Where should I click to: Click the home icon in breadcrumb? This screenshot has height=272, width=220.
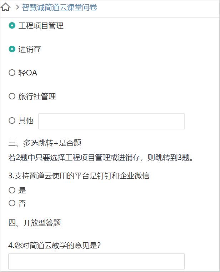click(5, 7)
